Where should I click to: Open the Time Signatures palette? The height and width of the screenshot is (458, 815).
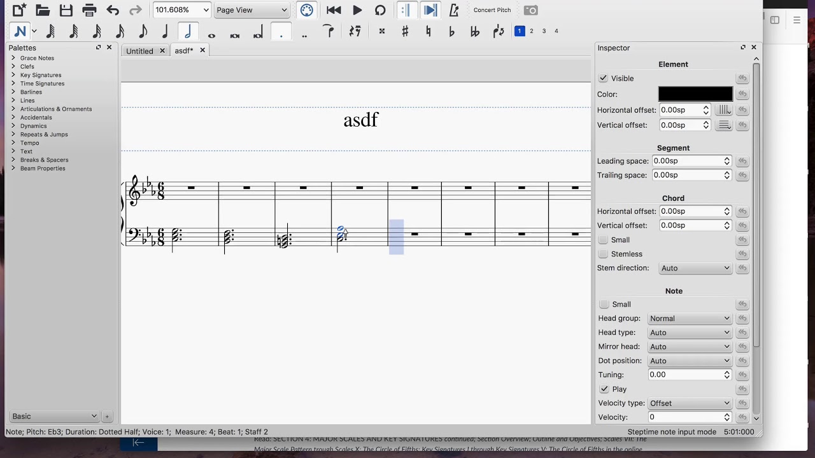(42, 83)
